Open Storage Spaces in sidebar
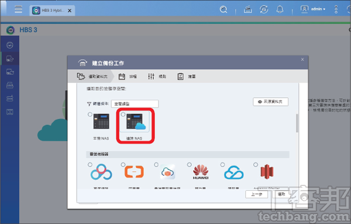351x224 pixels. tap(9, 98)
